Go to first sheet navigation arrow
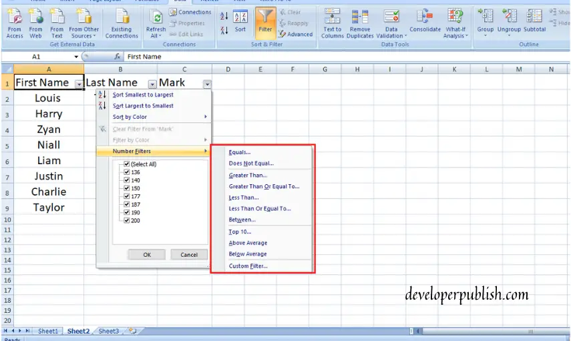 click(x=5, y=331)
